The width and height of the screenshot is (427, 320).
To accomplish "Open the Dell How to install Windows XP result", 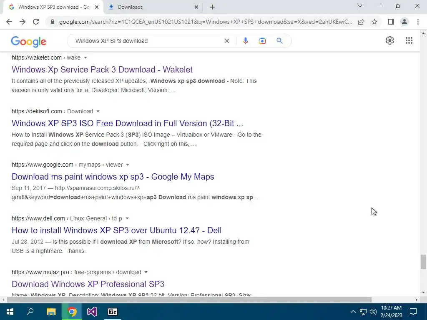I will click(x=117, y=230).
